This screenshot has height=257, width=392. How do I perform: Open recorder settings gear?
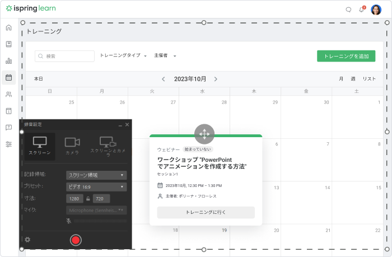(x=27, y=240)
